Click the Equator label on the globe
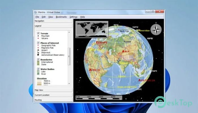Screen dimensions: 198x113 point(122,76)
